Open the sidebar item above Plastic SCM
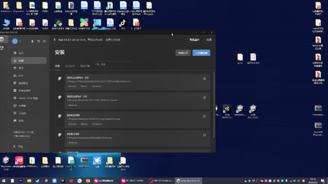This screenshot has height=184, width=328. click(x=29, y=91)
